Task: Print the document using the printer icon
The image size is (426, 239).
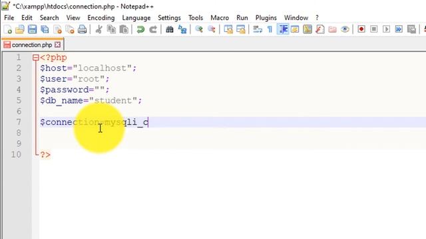Action: pyautogui.click(x=82, y=29)
